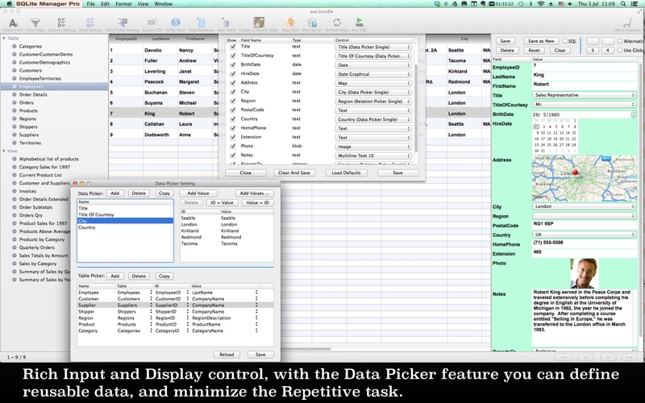This screenshot has height=403, width=645.
Task: Run SQL using the green play icon
Action: point(359,24)
